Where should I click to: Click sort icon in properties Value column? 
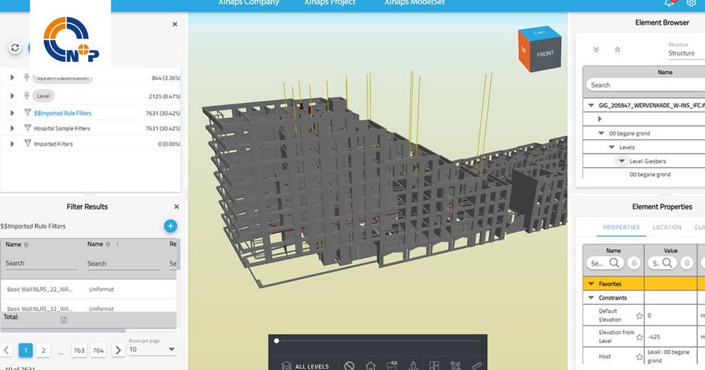point(687,263)
